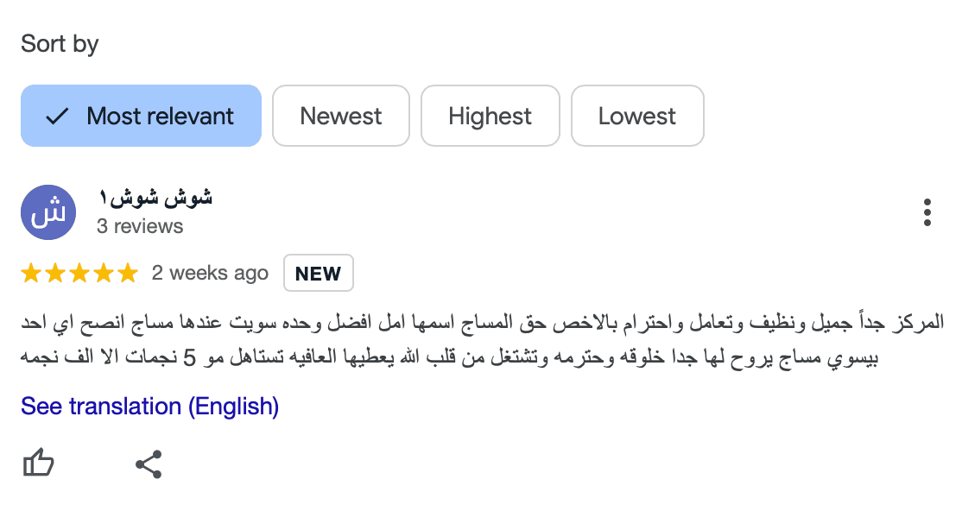Select the Newest sort filter
The height and width of the screenshot is (511, 962).
pyautogui.click(x=340, y=116)
